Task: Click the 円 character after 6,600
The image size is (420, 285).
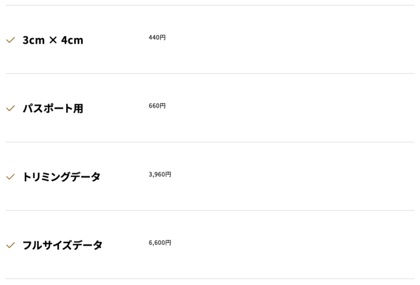Action: click(168, 242)
